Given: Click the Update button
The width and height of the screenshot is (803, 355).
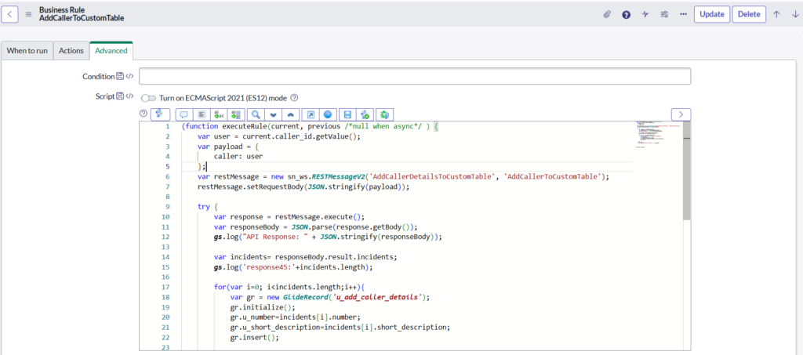Looking at the screenshot, I should (x=712, y=14).
